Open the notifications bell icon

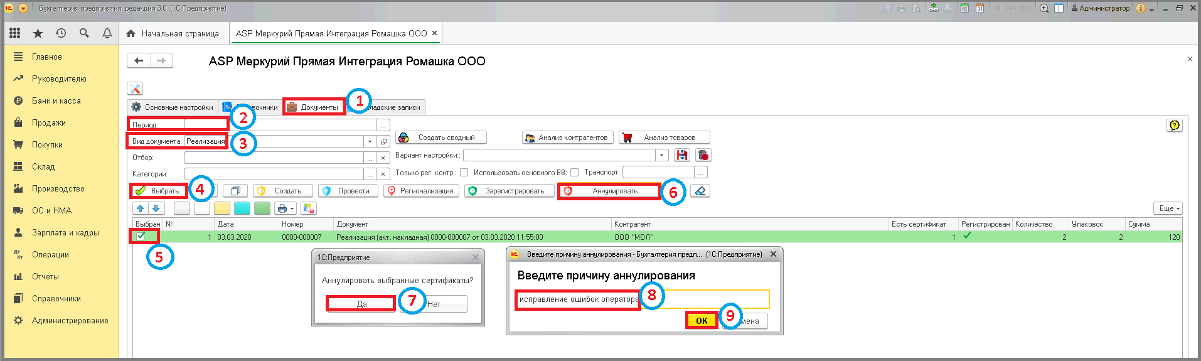[x=107, y=33]
